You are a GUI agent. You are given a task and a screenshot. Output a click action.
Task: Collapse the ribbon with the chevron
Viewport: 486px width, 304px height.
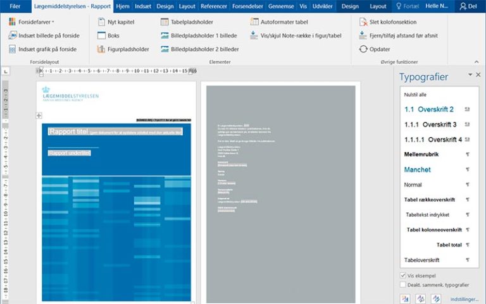point(478,63)
